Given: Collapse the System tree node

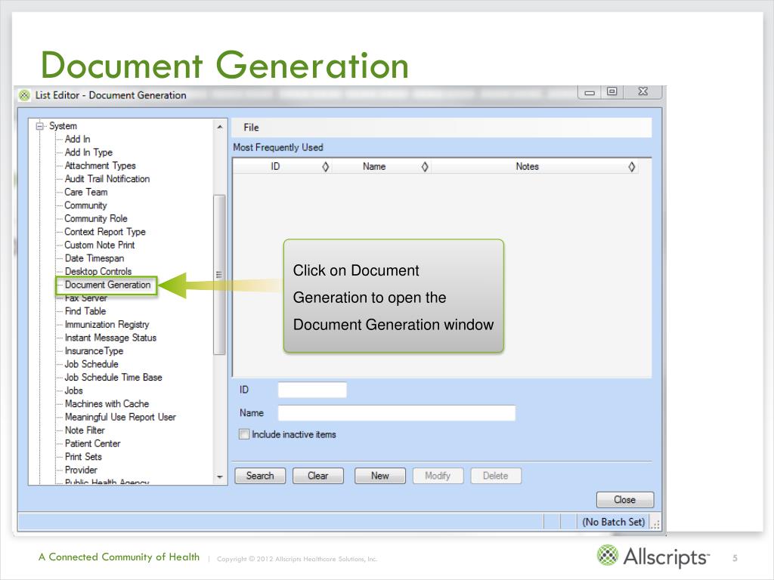Looking at the screenshot, I should (x=40, y=126).
